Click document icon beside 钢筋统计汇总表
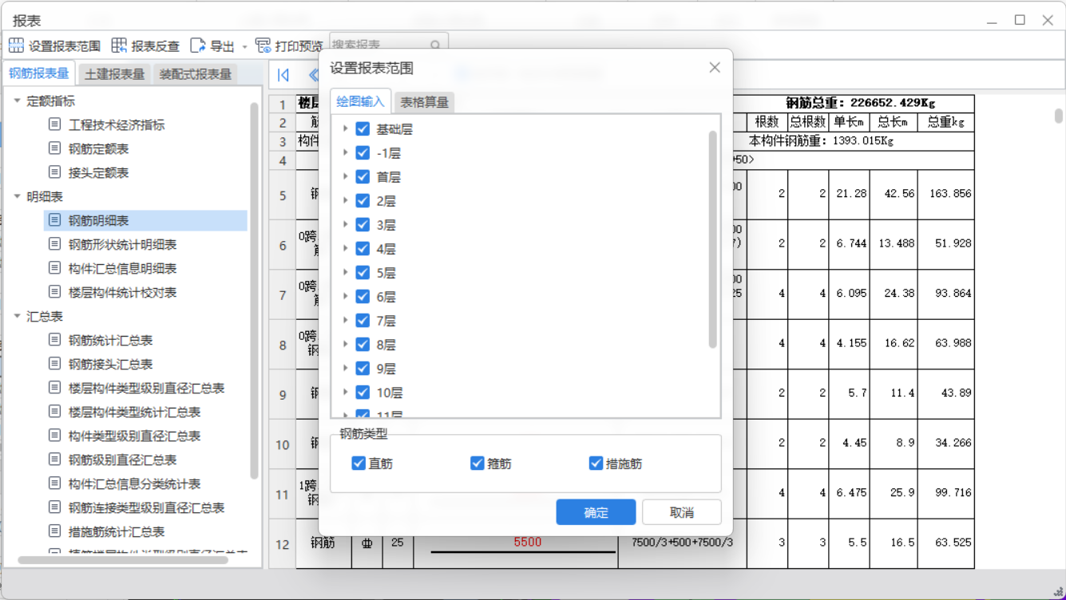1066x600 pixels. click(55, 340)
